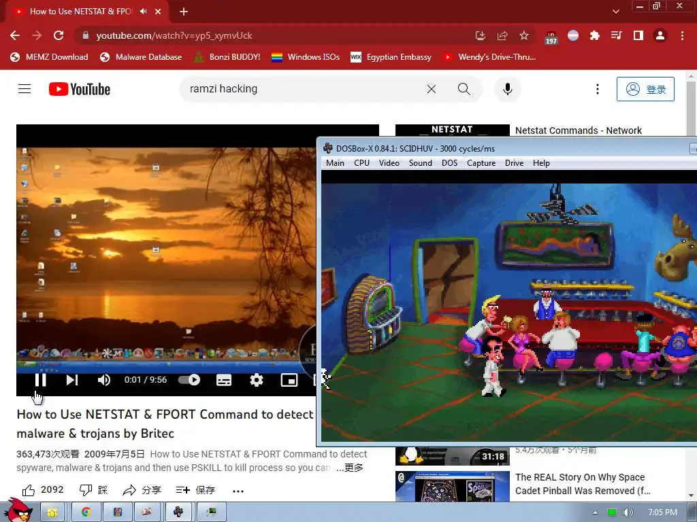Switch video to miniplayer mode
697x522 pixels.
(289, 380)
